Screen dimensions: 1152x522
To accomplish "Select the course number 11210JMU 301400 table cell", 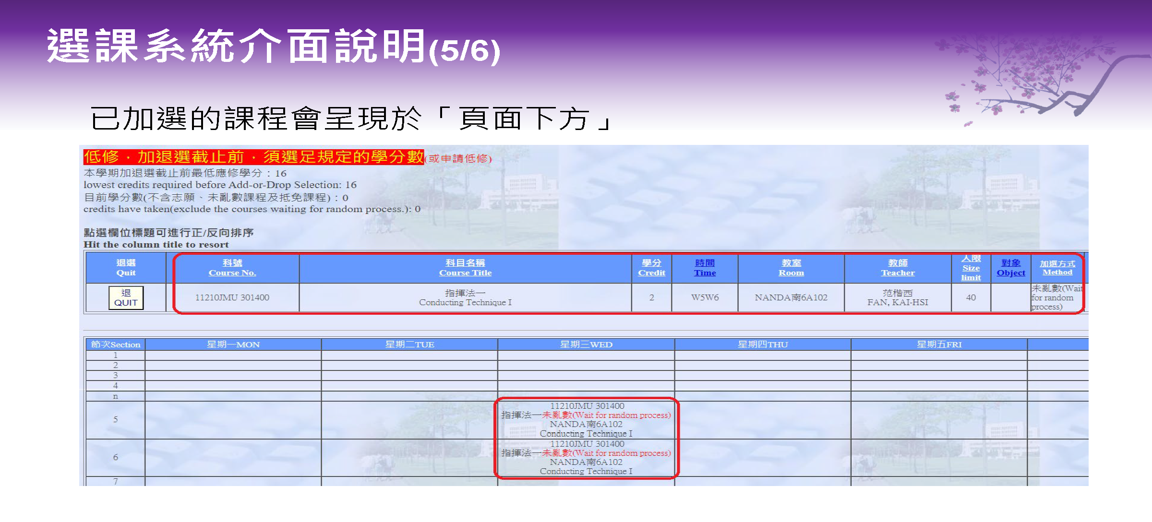I will click(232, 297).
